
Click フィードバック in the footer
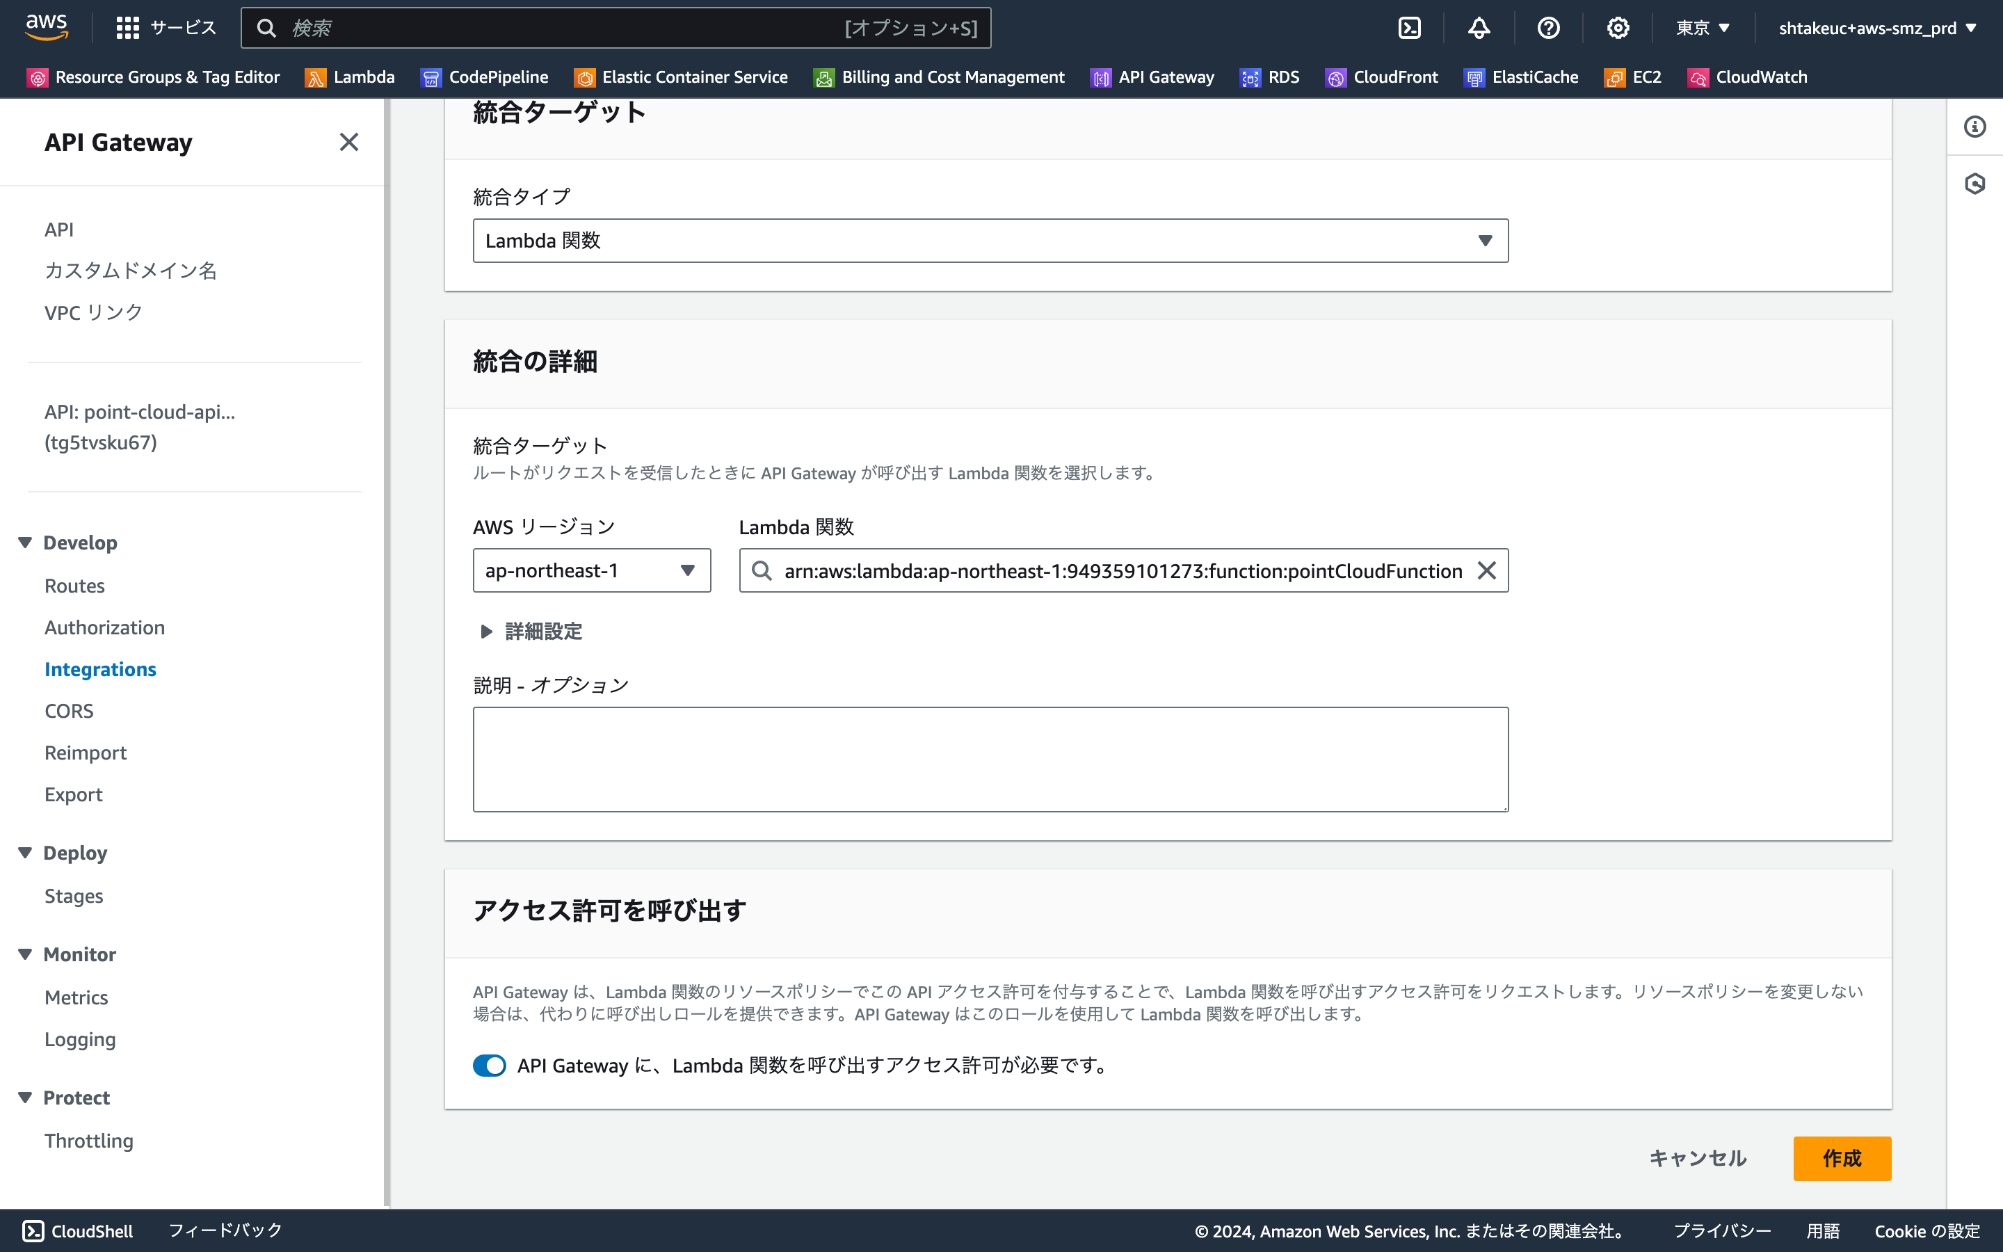click(x=225, y=1230)
